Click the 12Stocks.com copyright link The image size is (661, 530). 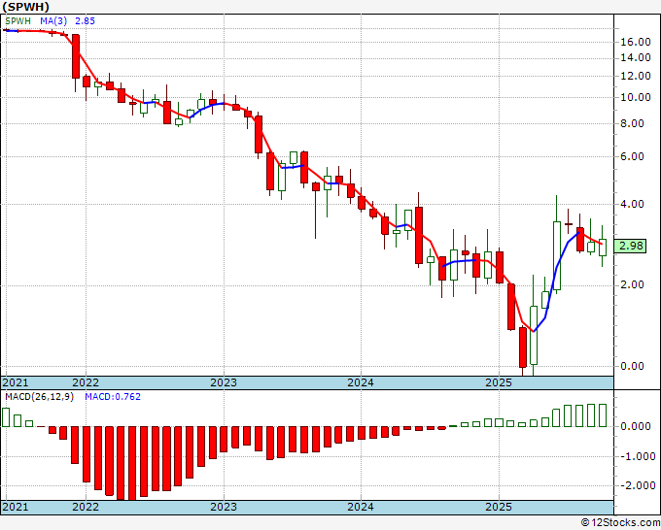click(x=620, y=523)
